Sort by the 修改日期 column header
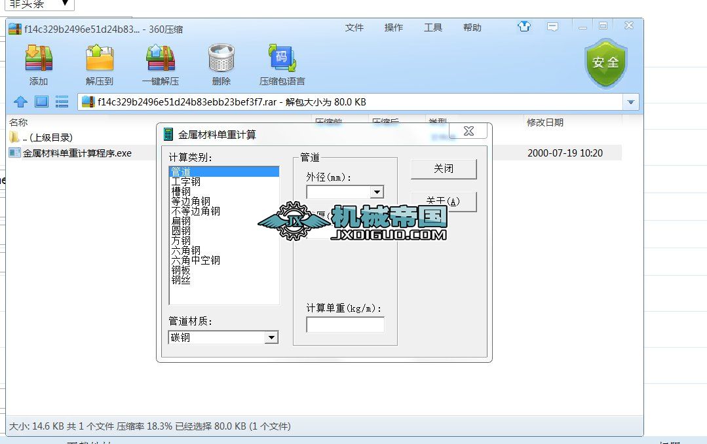Image resolution: width=707 pixels, height=444 pixels. (545, 122)
